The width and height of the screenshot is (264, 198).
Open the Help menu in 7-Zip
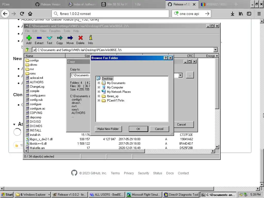(76, 31)
